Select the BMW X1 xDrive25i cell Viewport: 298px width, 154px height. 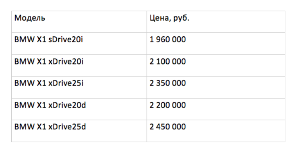(79, 87)
